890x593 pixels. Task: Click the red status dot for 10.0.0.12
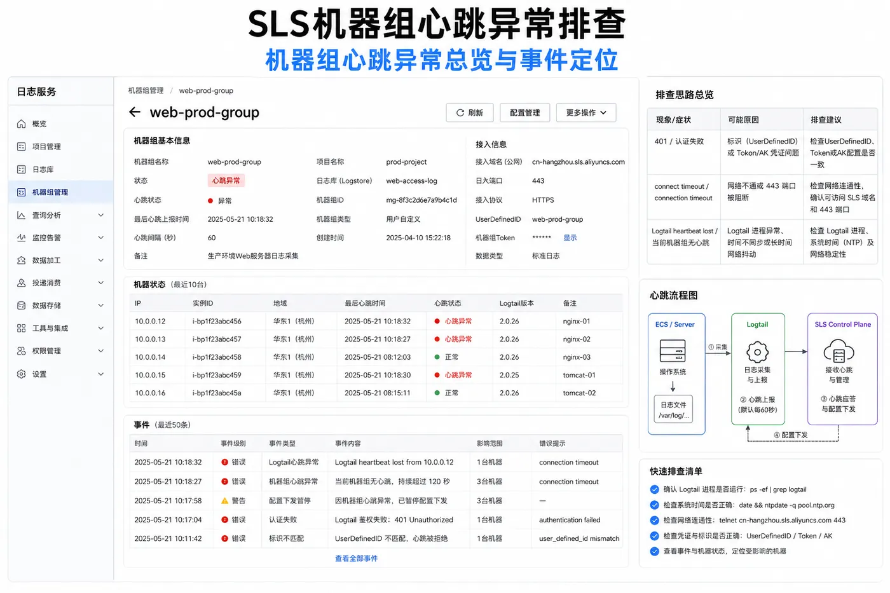tap(437, 321)
